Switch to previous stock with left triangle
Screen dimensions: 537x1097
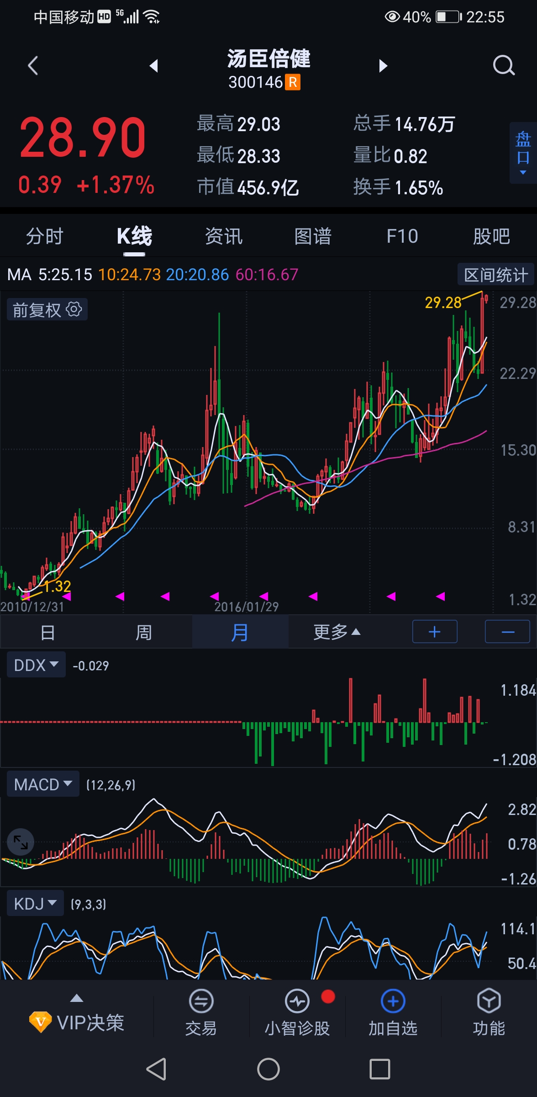[154, 66]
